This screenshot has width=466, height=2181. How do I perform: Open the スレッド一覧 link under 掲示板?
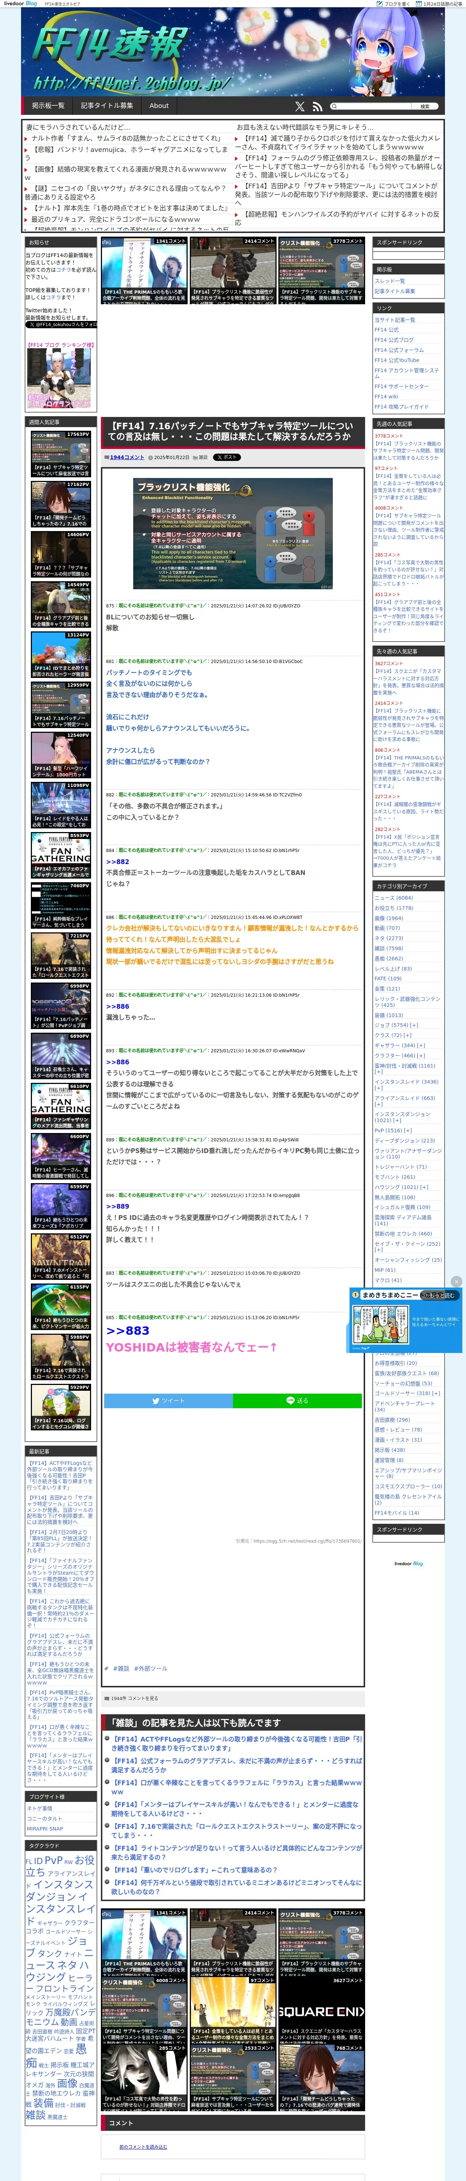pyautogui.click(x=390, y=281)
